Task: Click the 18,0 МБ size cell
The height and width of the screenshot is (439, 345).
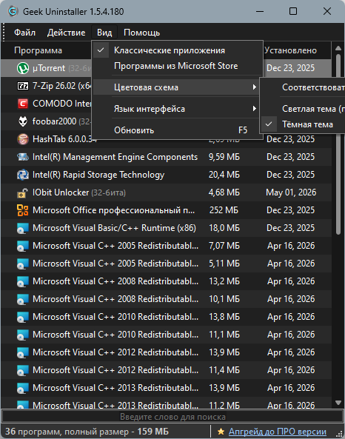Action: (x=224, y=228)
